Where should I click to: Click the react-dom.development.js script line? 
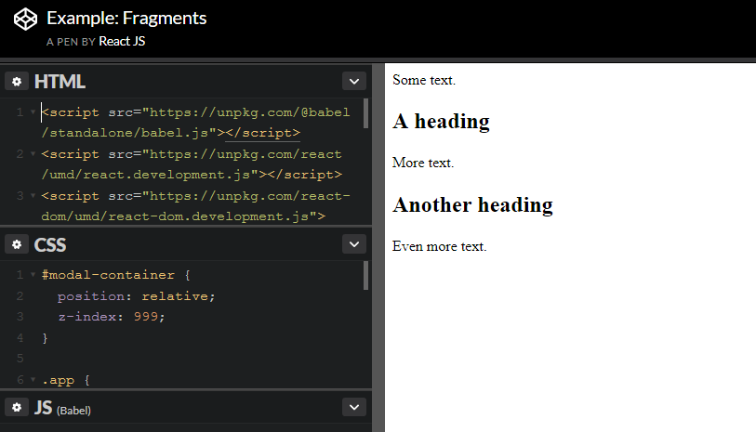[195, 206]
